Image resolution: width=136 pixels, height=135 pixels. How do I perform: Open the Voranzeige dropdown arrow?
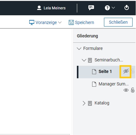(x=60, y=22)
